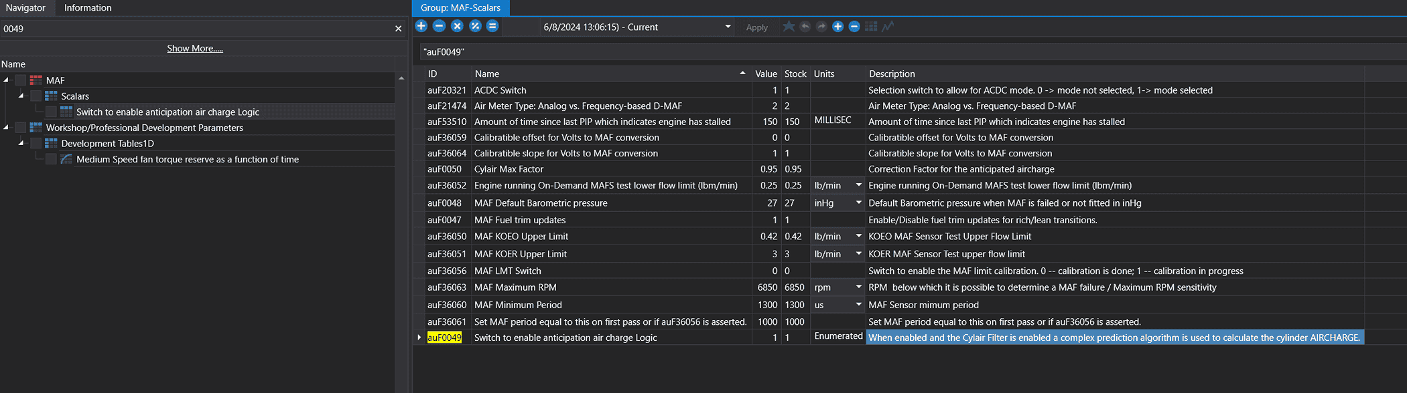Click the star favorites icon next to Apply
The height and width of the screenshot is (393, 1407).
(789, 27)
